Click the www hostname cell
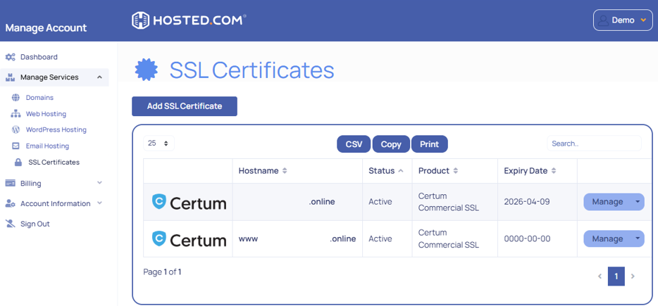Screen dimensions: 658x306 pyautogui.click(x=297, y=239)
